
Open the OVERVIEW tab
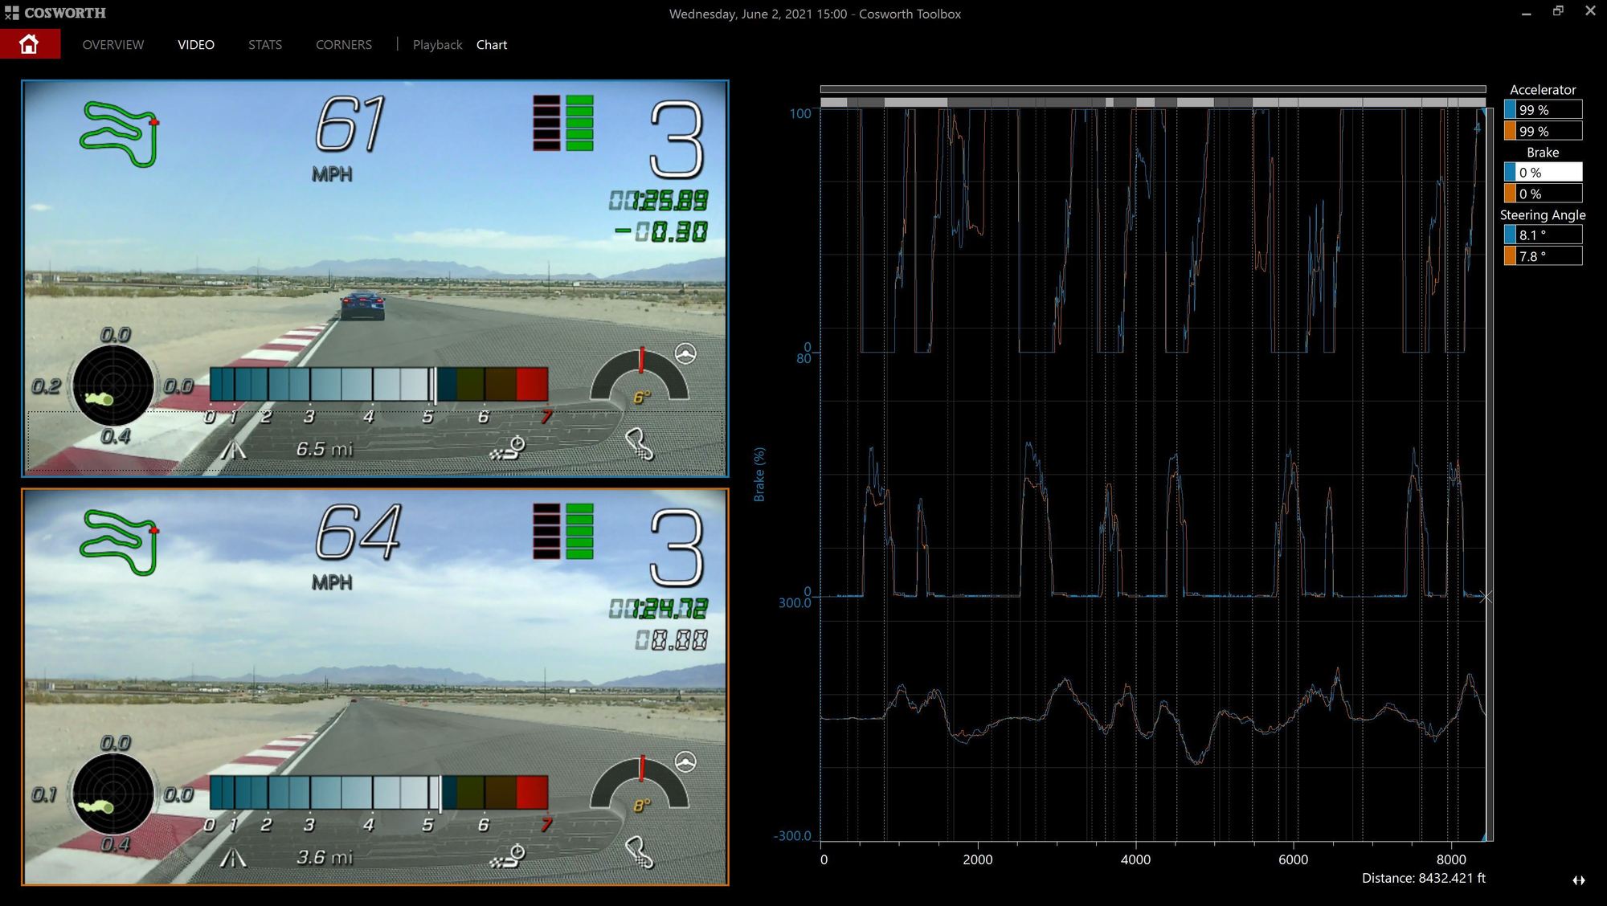pyautogui.click(x=113, y=45)
